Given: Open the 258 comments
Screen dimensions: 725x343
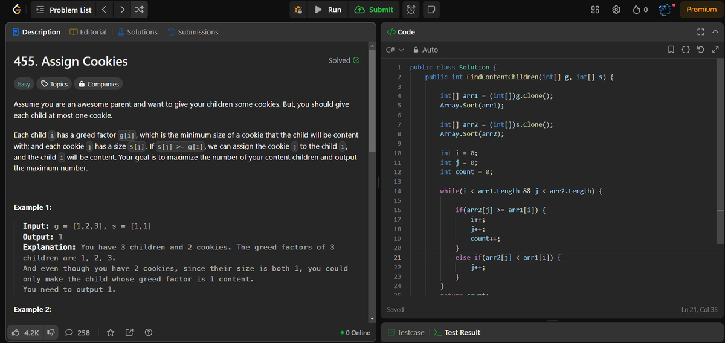Looking at the screenshot, I should [x=77, y=332].
